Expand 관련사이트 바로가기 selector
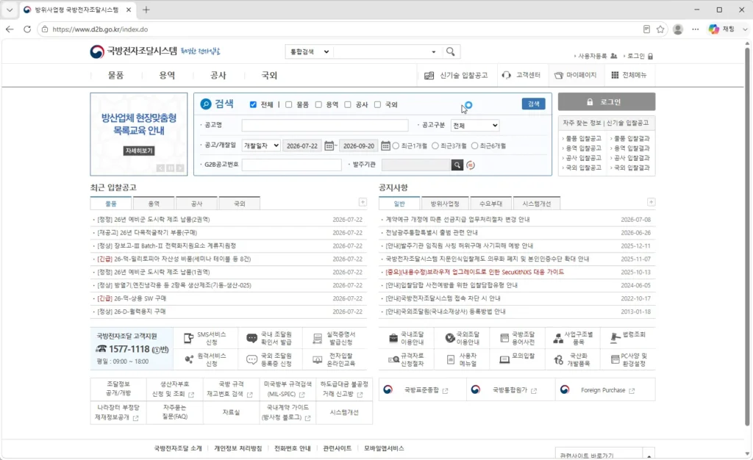Screen dimensions: 753x460 (x=649, y=455)
